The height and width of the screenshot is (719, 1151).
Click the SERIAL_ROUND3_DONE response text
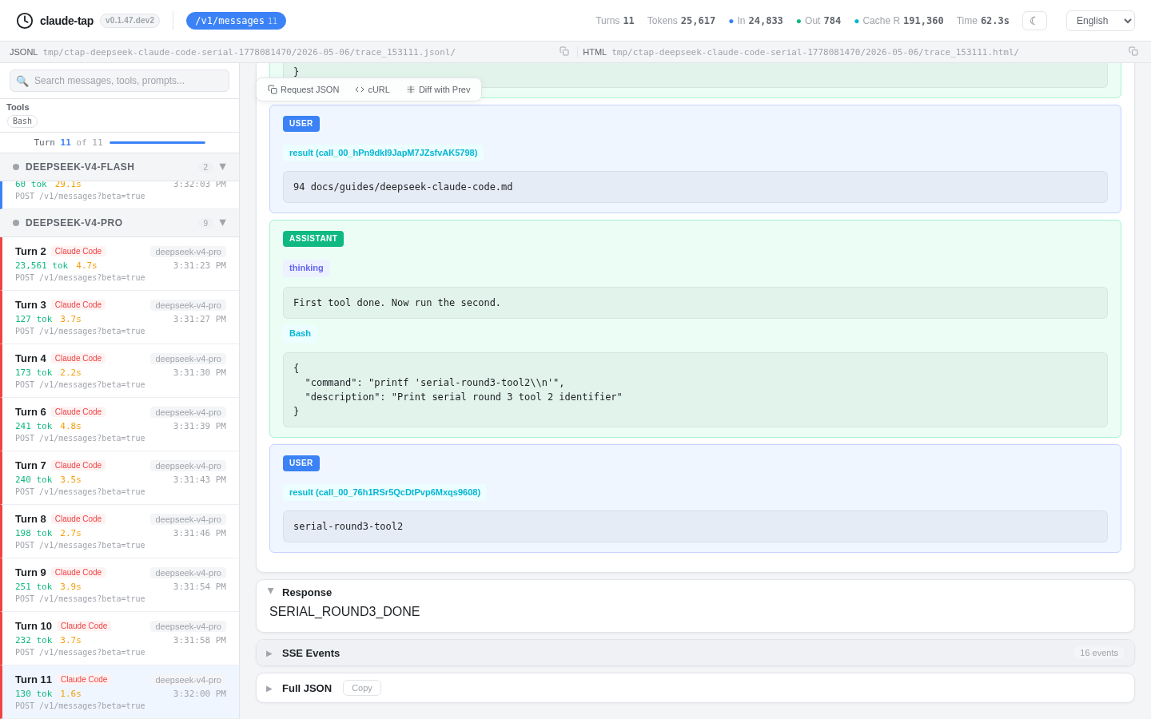point(345,612)
